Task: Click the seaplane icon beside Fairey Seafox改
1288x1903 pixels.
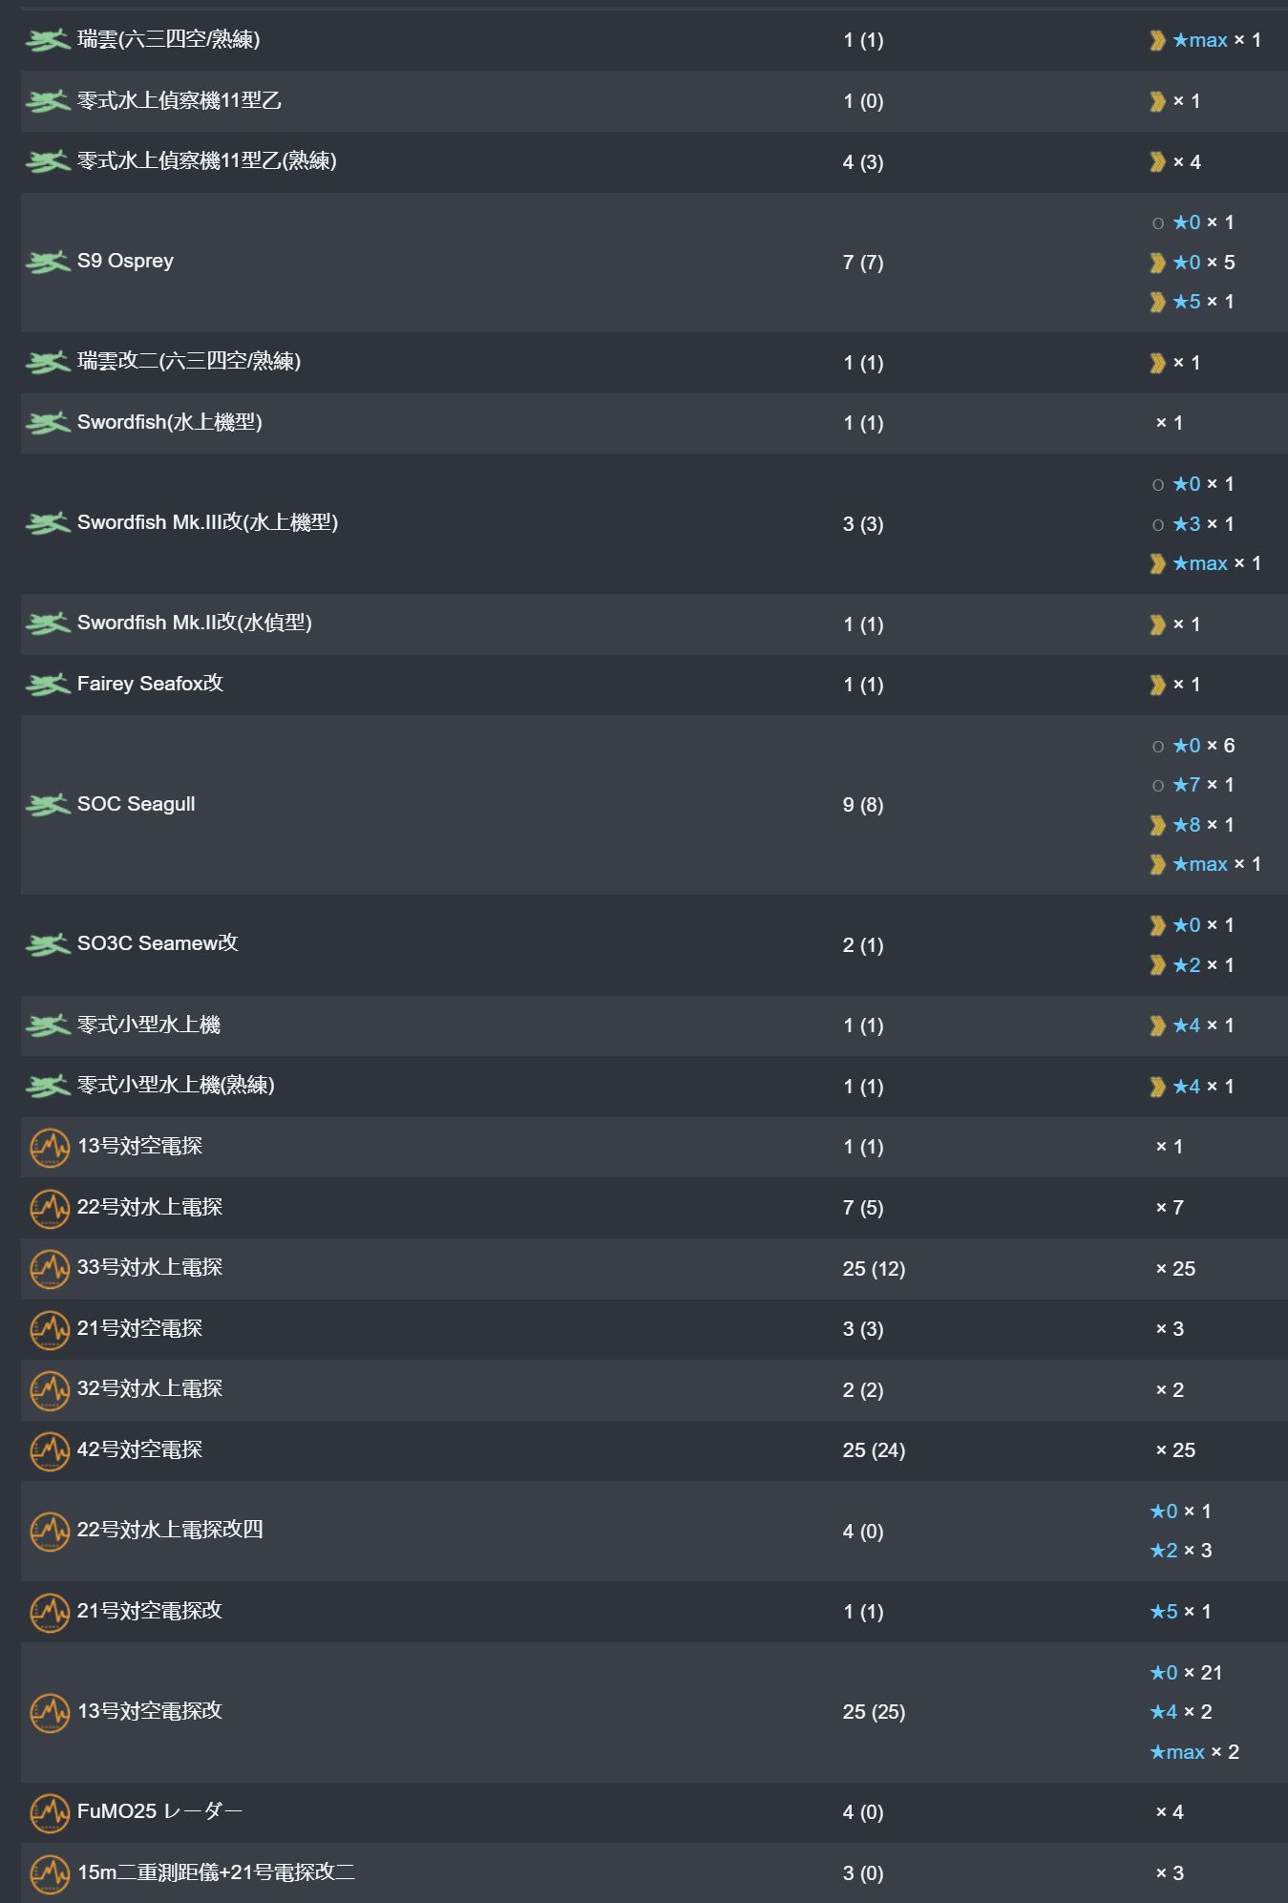Action: [x=48, y=685]
